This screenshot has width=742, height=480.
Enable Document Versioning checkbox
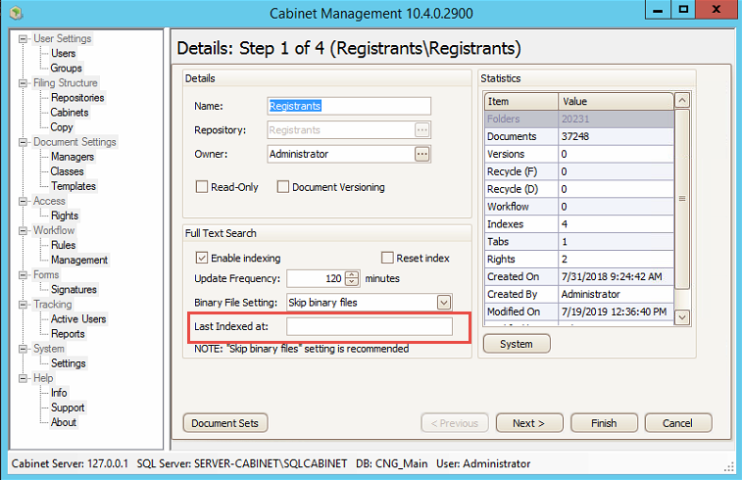[x=283, y=187]
